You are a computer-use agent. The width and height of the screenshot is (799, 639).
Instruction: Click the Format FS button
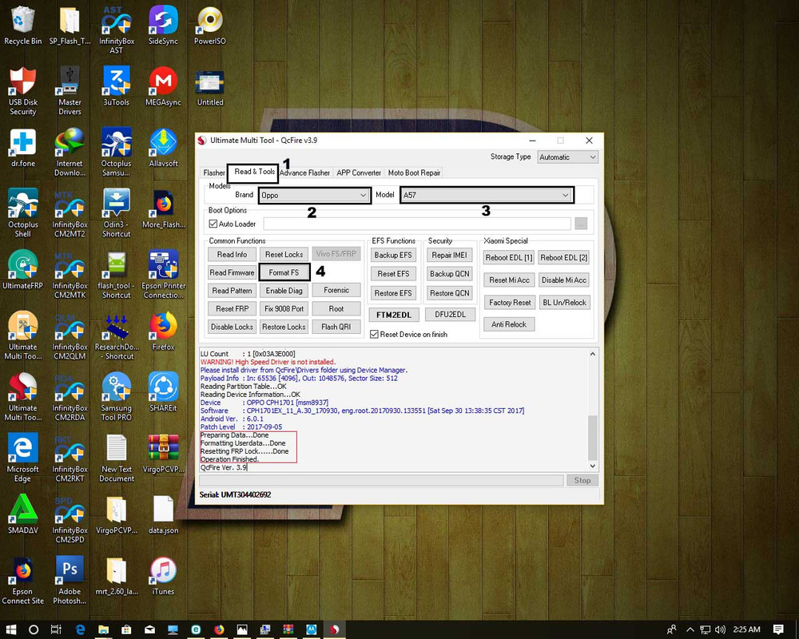(284, 272)
